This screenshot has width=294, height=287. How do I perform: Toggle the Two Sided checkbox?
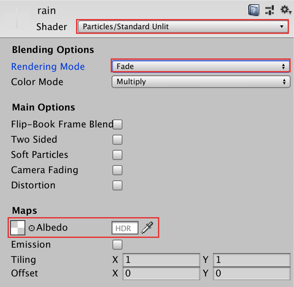[x=117, y=140]
